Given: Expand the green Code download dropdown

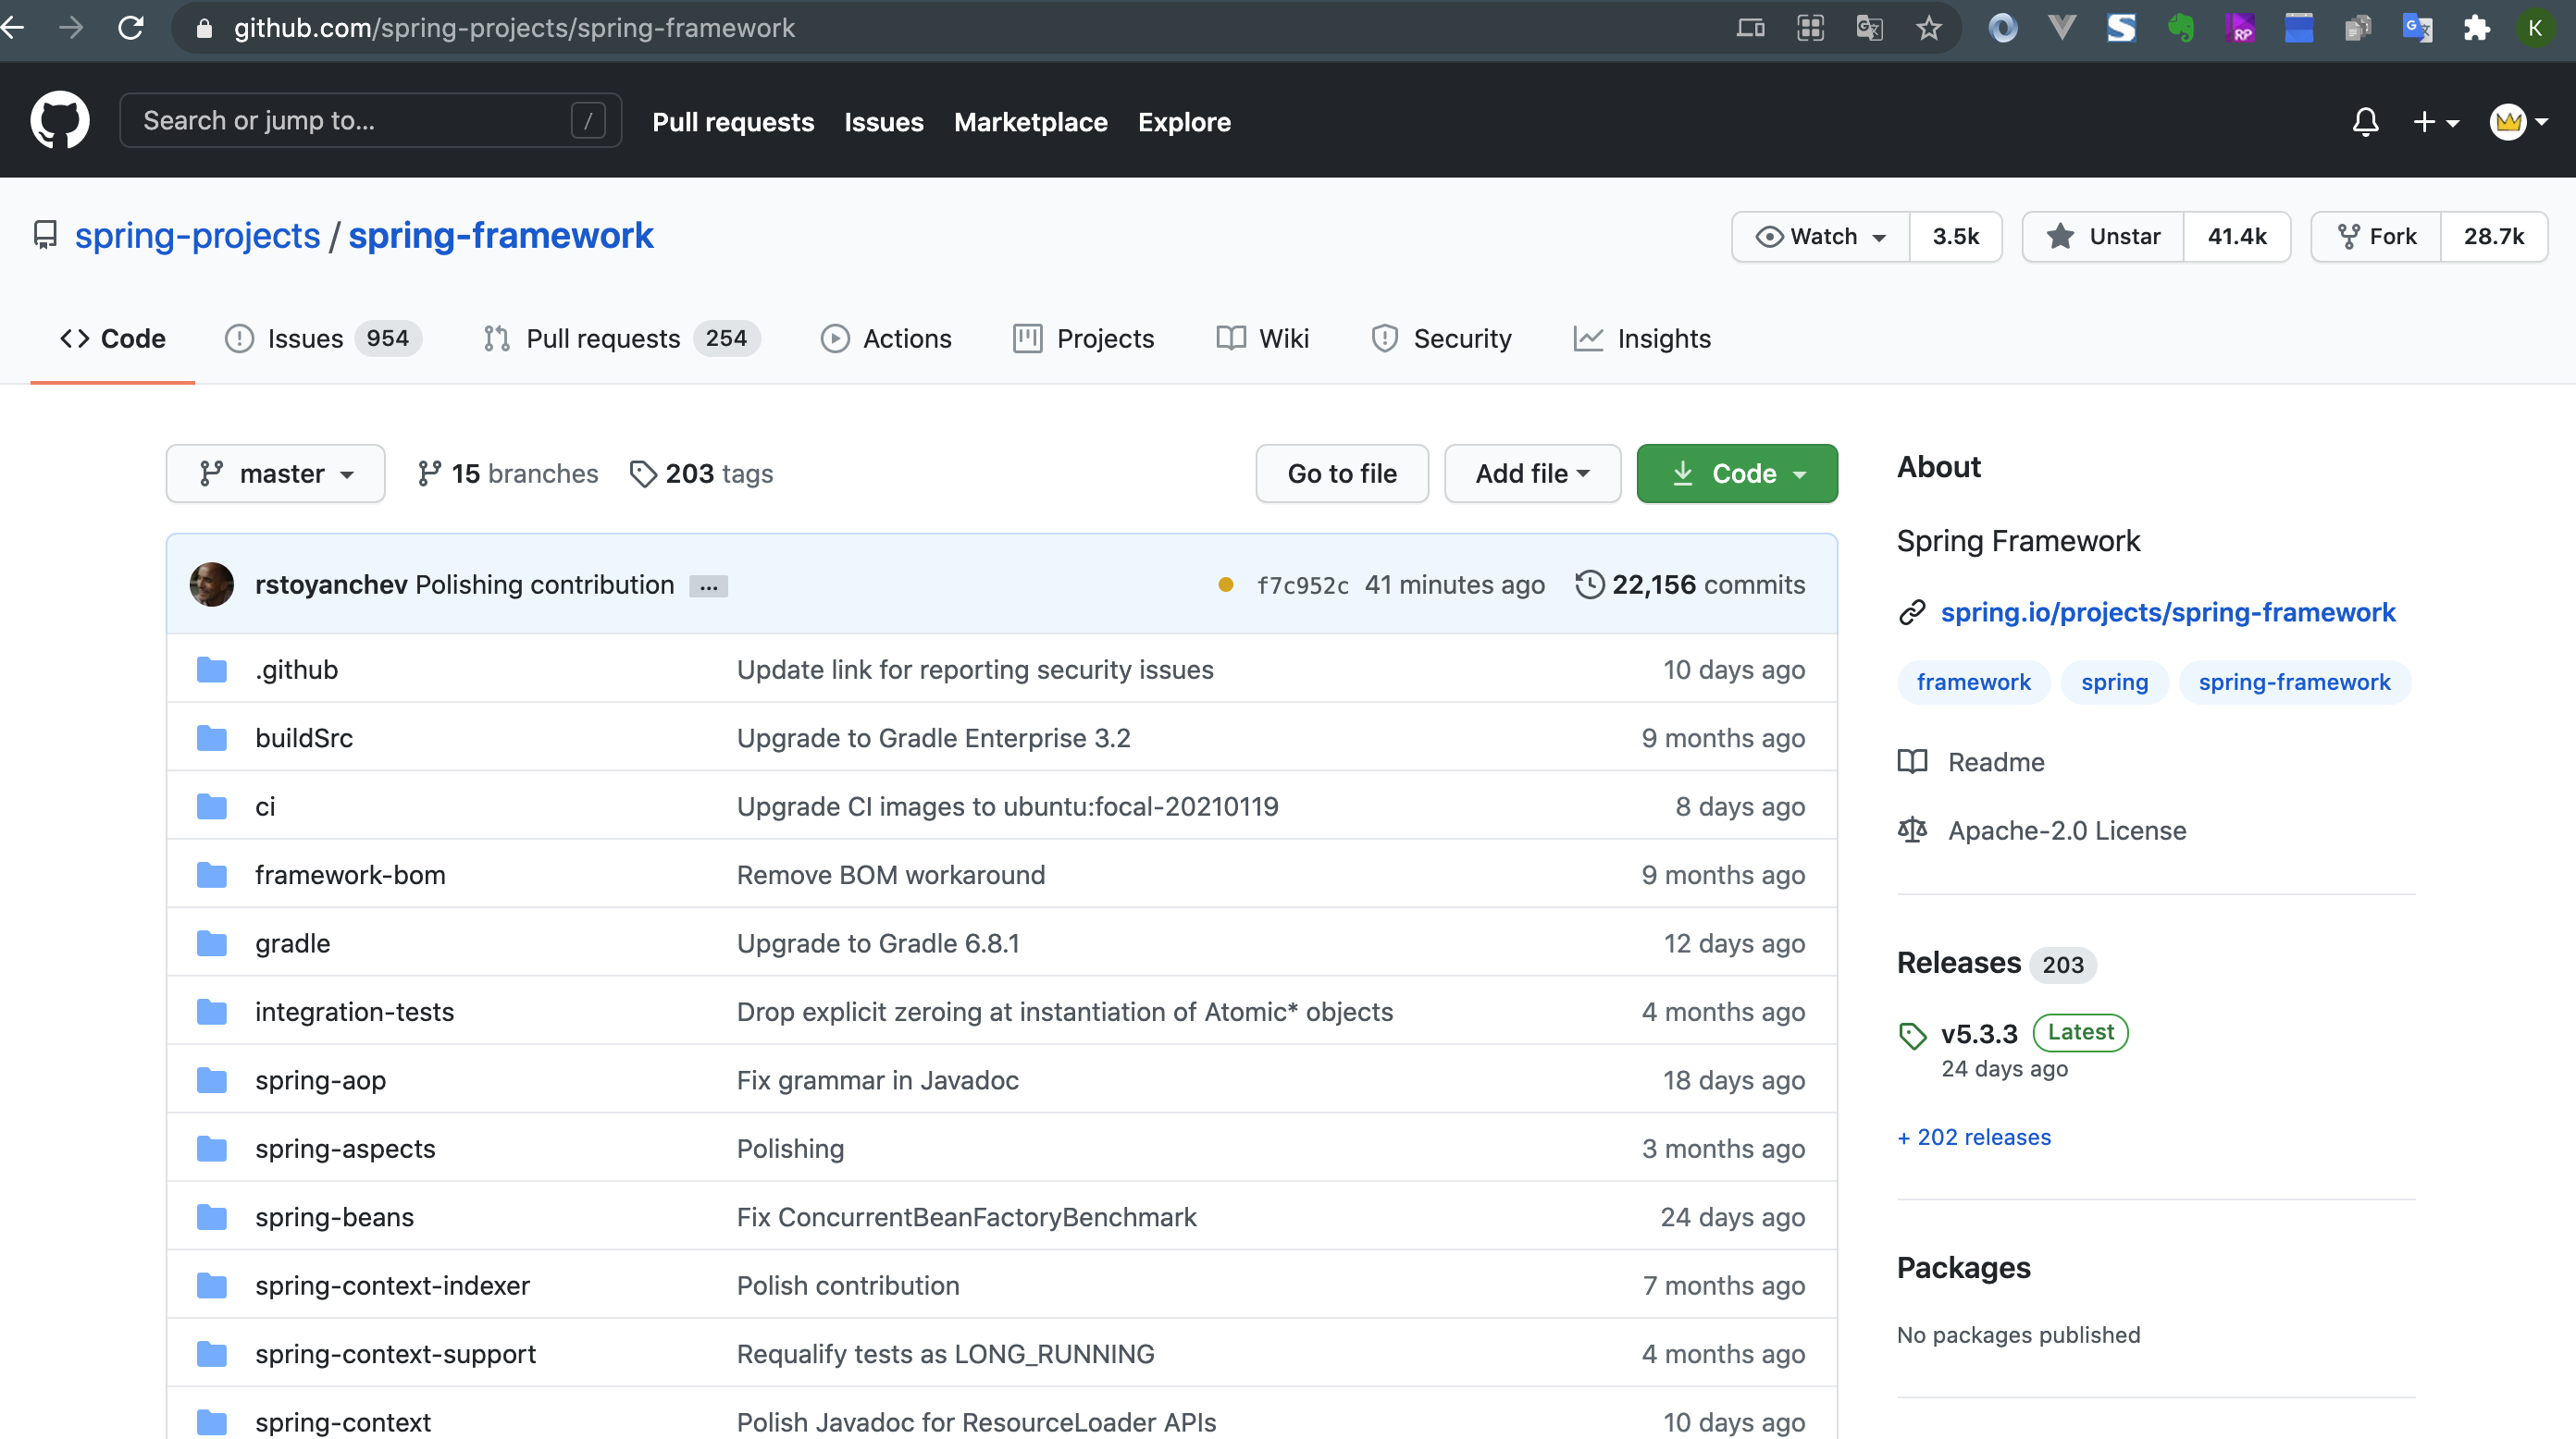Looking at the screenshot, I should (x=1736, y=474).
